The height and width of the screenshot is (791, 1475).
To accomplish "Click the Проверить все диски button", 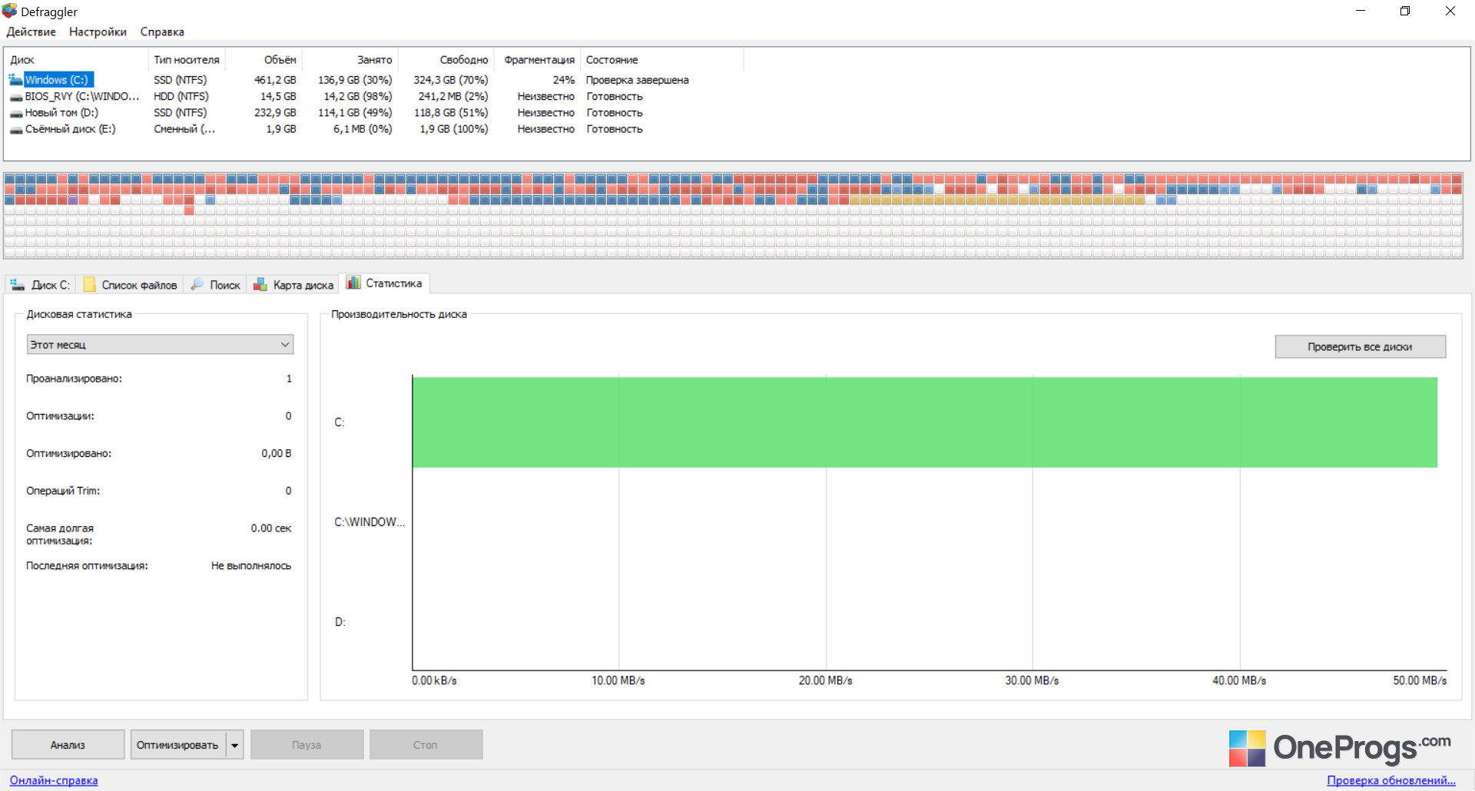I will [1360, 347].
